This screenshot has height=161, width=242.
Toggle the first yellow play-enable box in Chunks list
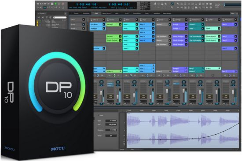click(37, 21)
